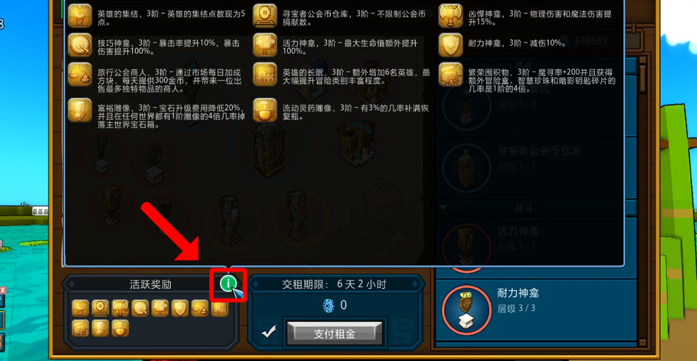Click the 活跃奖励 panel title
697x361 pixels.
click(x=150, y=284)
